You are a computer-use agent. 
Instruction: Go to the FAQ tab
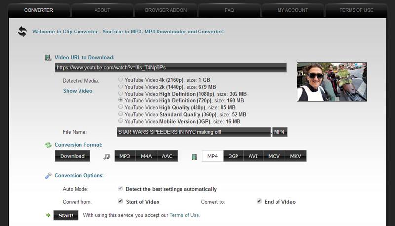tap(229, 10)
